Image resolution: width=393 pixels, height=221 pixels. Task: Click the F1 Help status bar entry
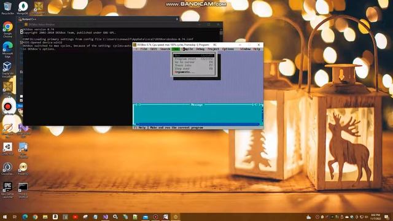click(140, 128)
